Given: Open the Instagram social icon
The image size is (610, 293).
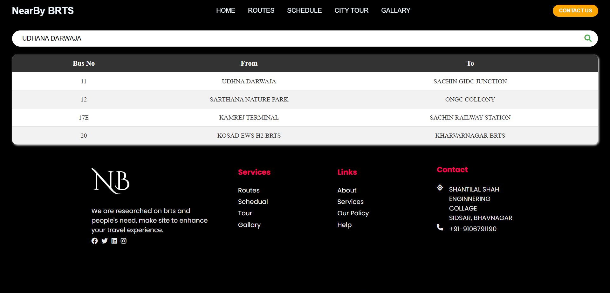Looking at the screenshot, I should (124, 241).
